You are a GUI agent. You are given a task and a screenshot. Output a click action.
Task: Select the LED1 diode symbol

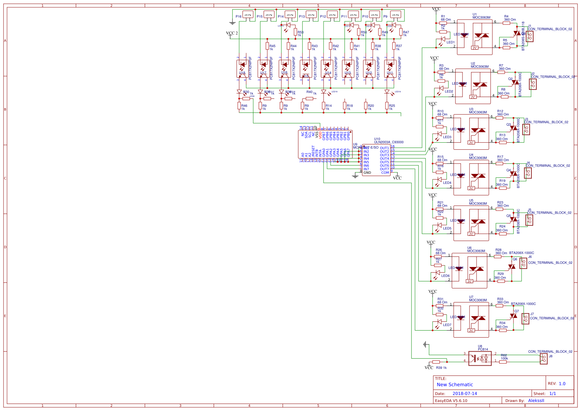point(443,39)
